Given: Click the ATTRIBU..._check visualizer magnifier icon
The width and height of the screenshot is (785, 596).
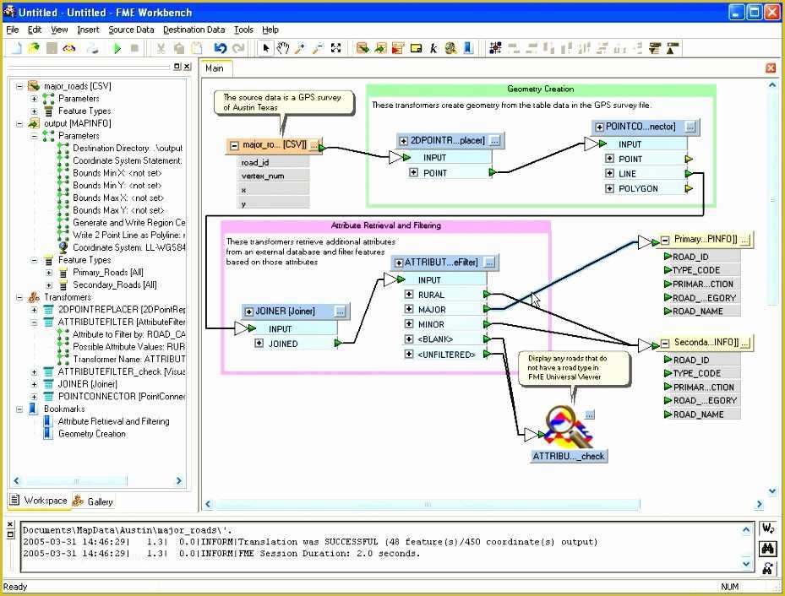Looking at the screenshot, I should 568,427.
